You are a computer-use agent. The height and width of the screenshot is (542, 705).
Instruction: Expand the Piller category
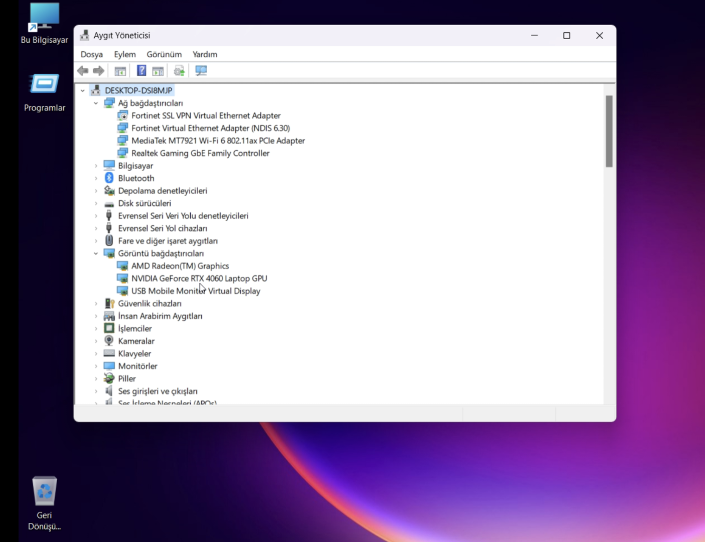tap(96, 379)
